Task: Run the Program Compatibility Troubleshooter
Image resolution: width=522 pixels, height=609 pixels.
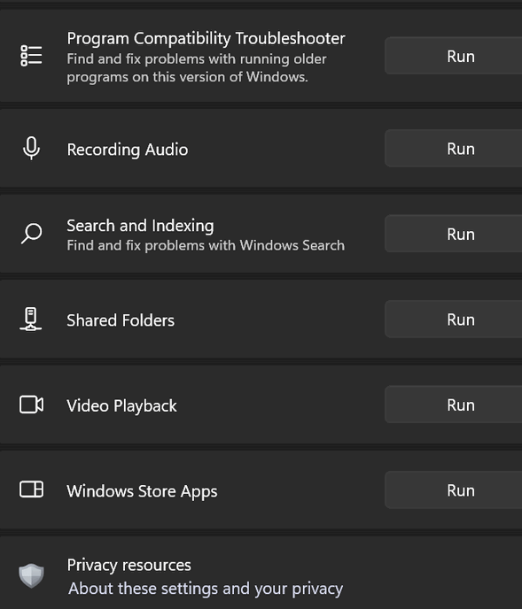Action: pos(453,56)
